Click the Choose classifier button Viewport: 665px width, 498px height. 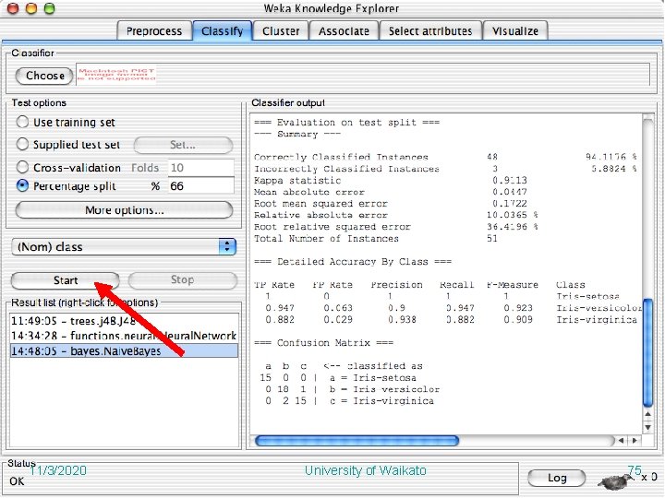[x=44, y=76]
